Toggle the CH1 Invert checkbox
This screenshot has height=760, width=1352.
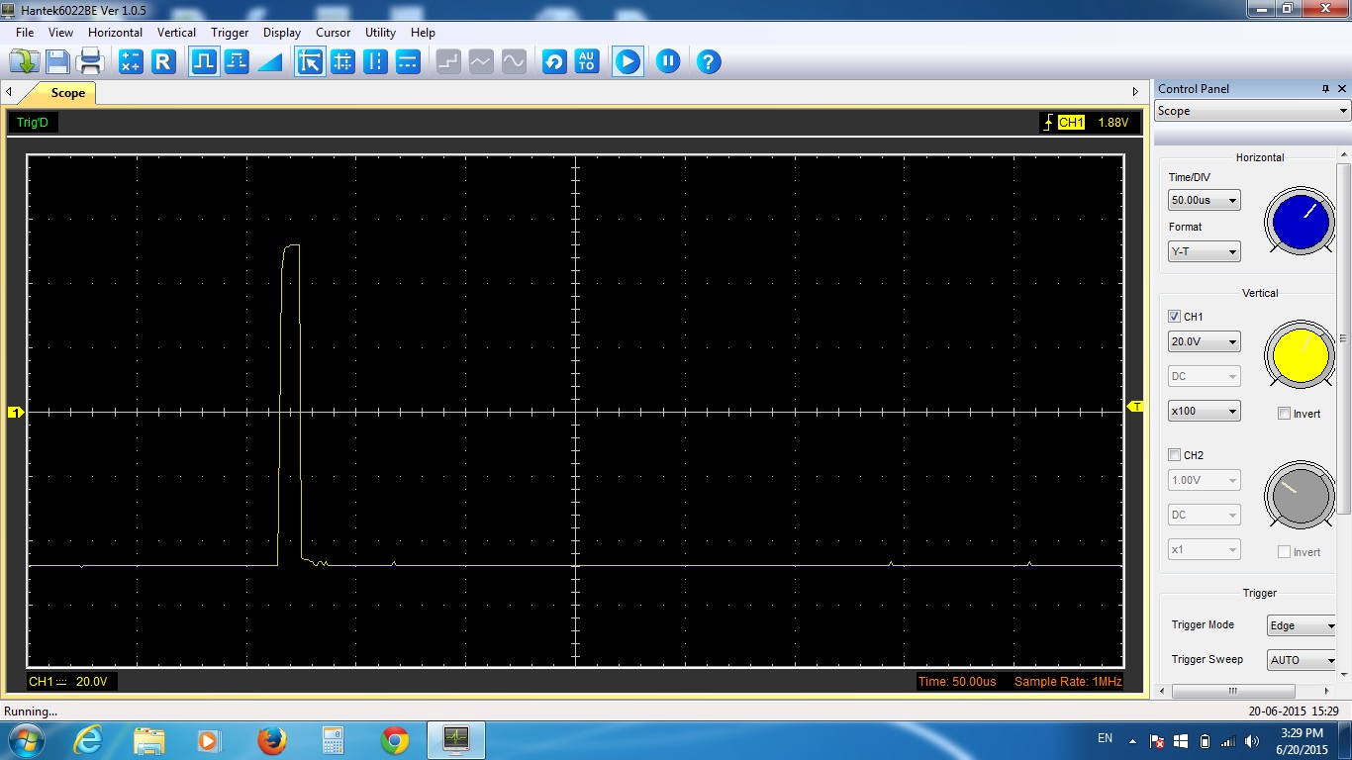coord(1284,414)
